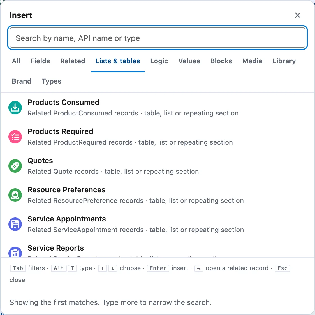315x315 pixels.
Task: Open the Fields tab
Action: tap(40, 61)
